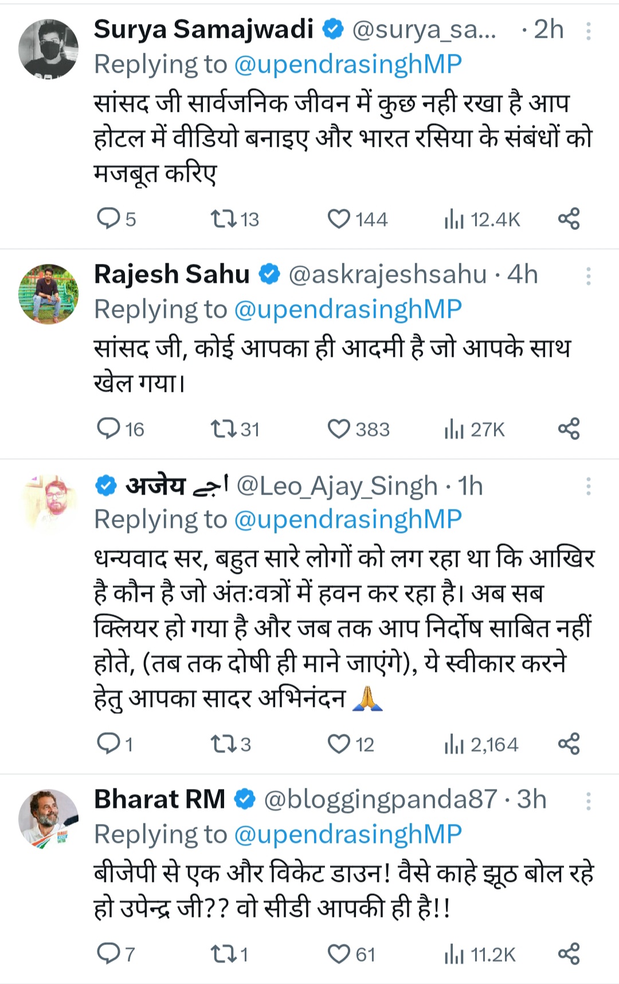
Task: Open more options on Surya Samajwadi's tweet
Action: (x=588, y=31)
